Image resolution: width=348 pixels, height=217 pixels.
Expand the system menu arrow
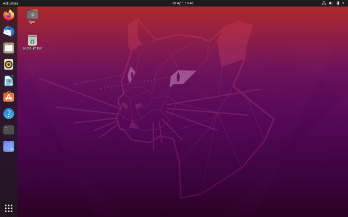tap(343, 3)
